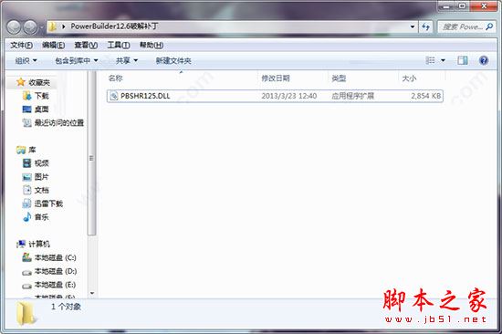Open the 工具(T) menu
This screenshot has height=334, width=502.
coord(119,45)
